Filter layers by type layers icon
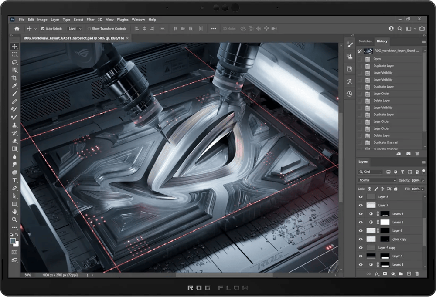Viewport: 436px width, 297px height. (402, 172)
